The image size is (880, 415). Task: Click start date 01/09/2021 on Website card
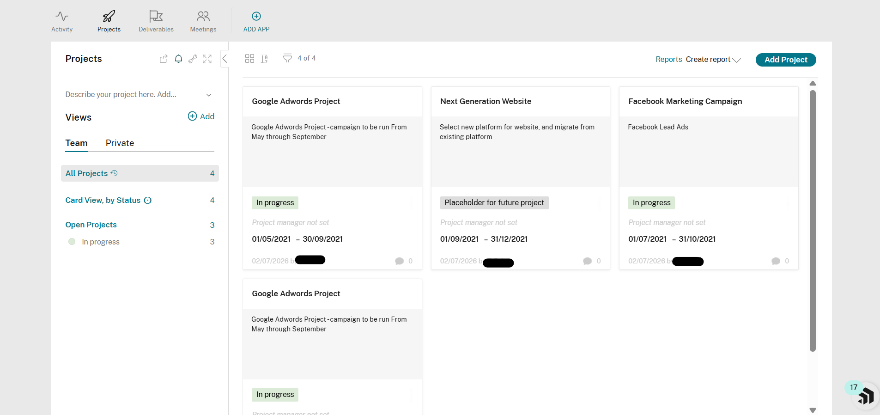click(459, 239)
